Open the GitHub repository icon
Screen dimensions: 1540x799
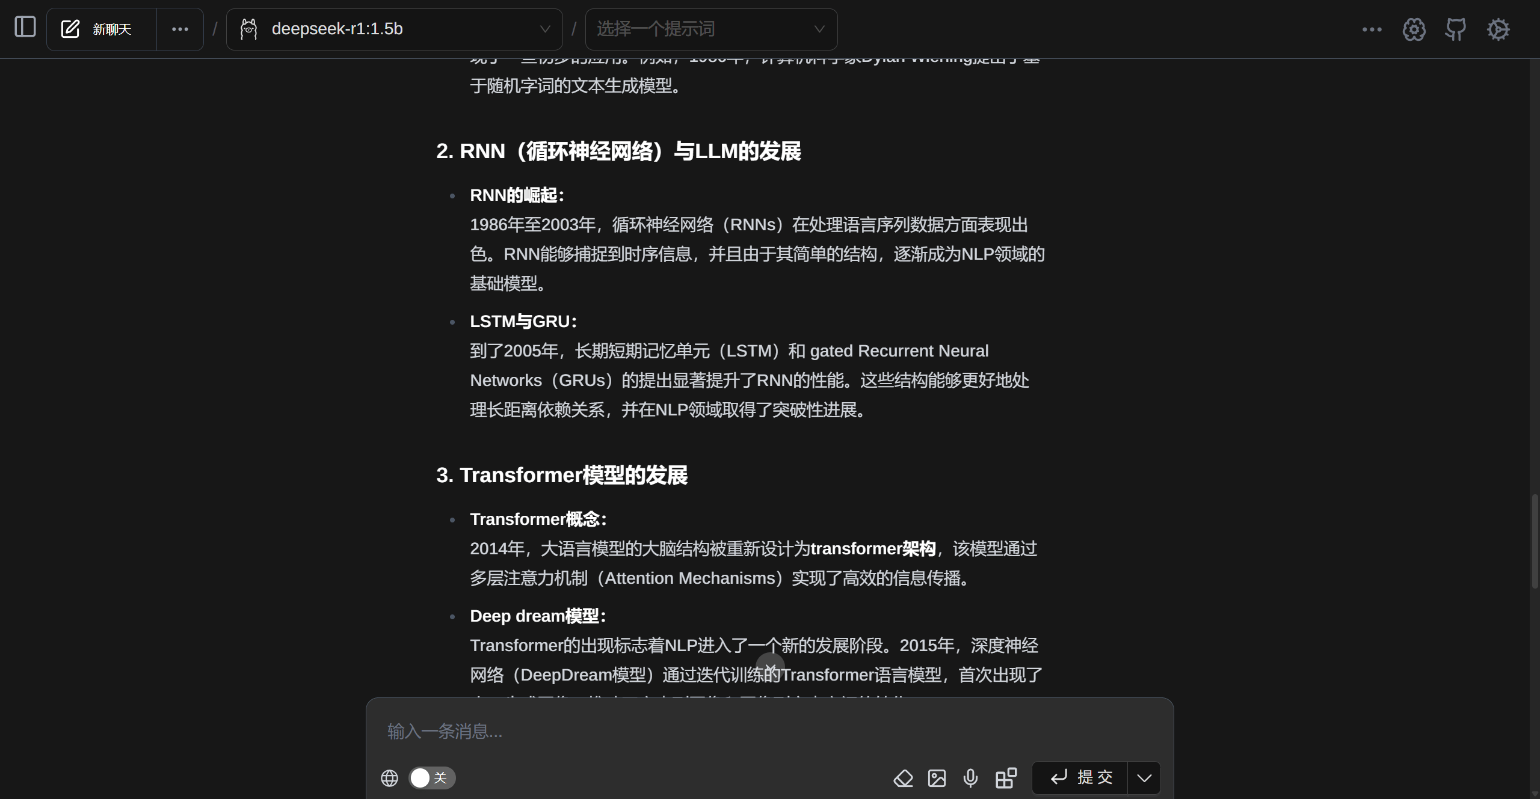1456,29
